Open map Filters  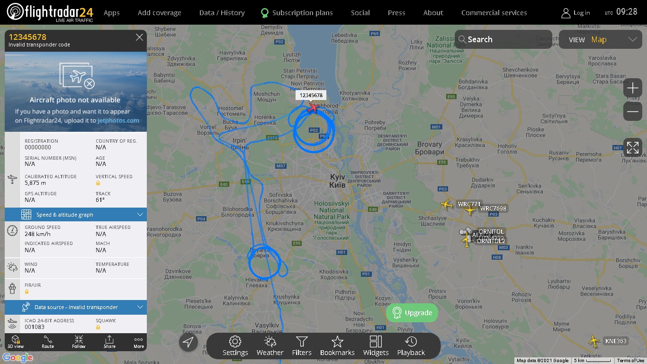[x=302, y=346]
